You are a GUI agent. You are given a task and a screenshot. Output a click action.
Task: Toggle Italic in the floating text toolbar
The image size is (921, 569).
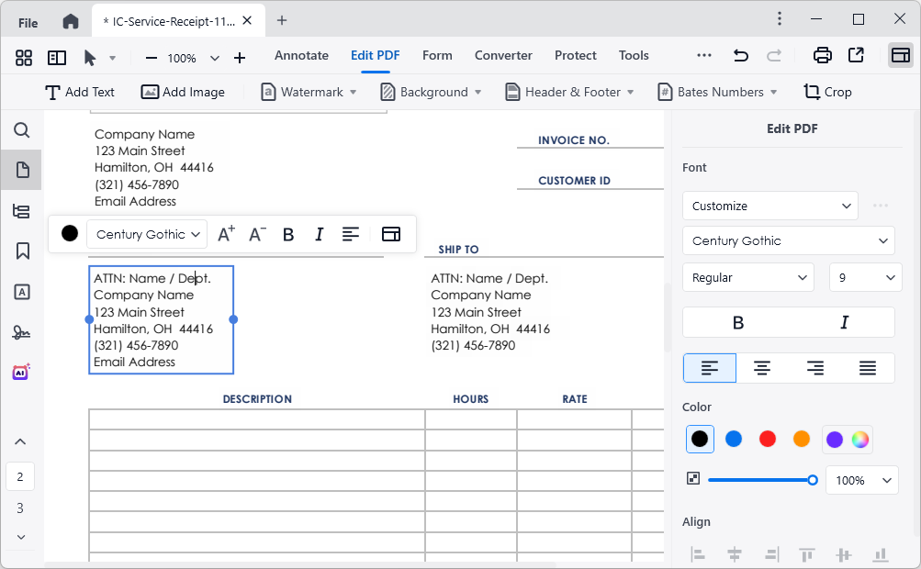point(319,234)
